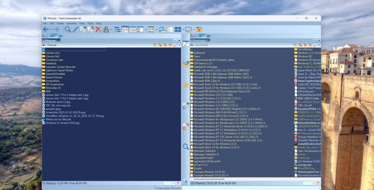Close the C:Pictures tab with its X
Screen dimensions: 374x190
[x=59, y=40]
